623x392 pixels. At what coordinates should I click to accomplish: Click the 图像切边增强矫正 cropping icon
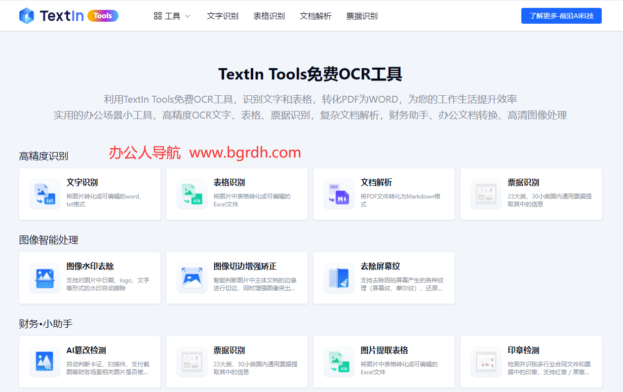coord(192,278)
